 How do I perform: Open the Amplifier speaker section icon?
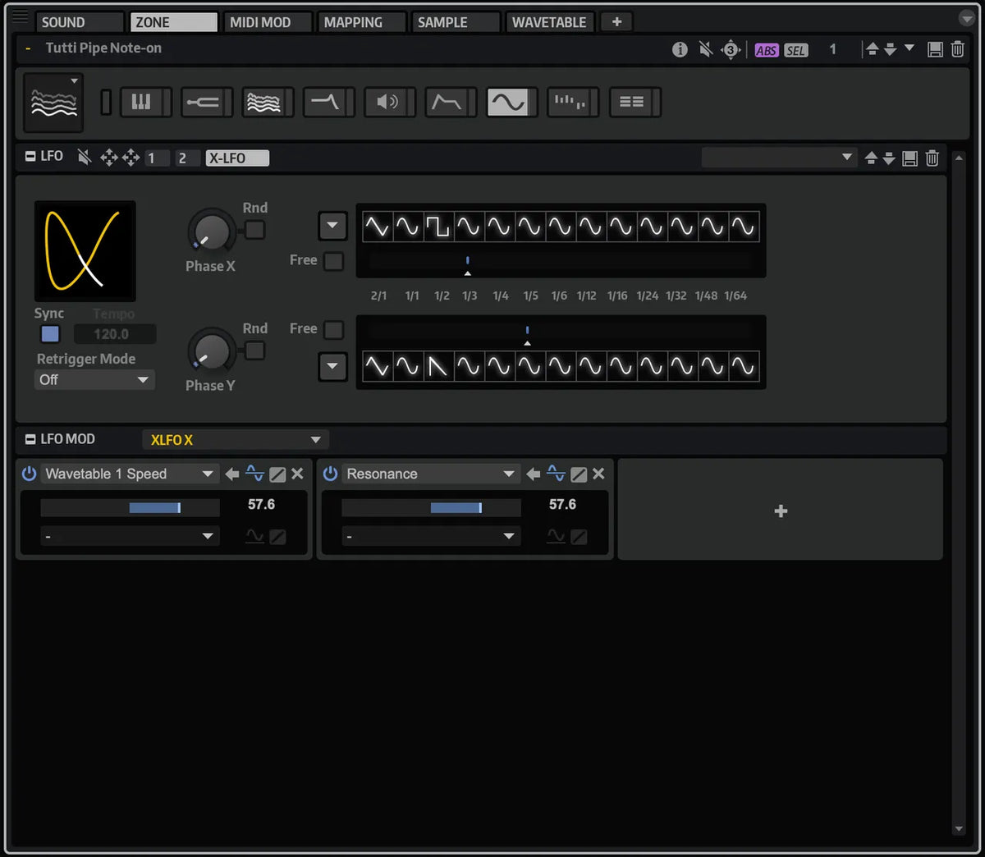pos(386,103)
